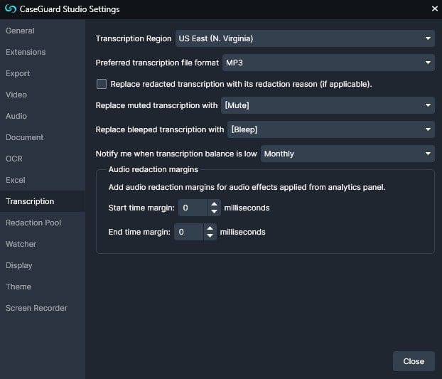This screenshot has height=379, width=442.
Task: Open the low balance notification Monthly dropdown
Action: 347,154
